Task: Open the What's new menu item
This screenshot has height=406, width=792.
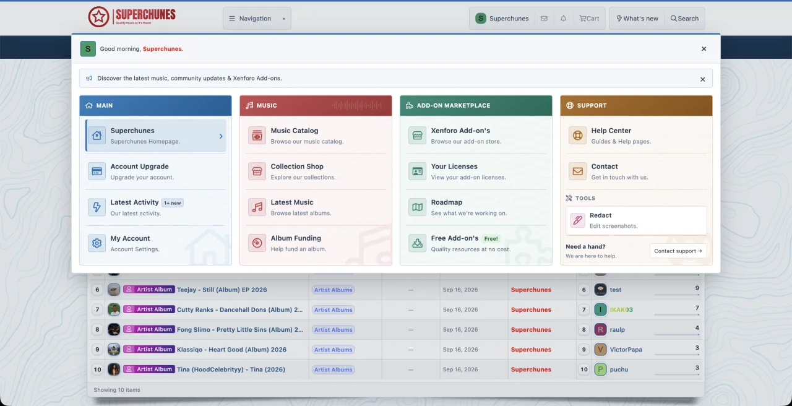Action: pos(637,19)
